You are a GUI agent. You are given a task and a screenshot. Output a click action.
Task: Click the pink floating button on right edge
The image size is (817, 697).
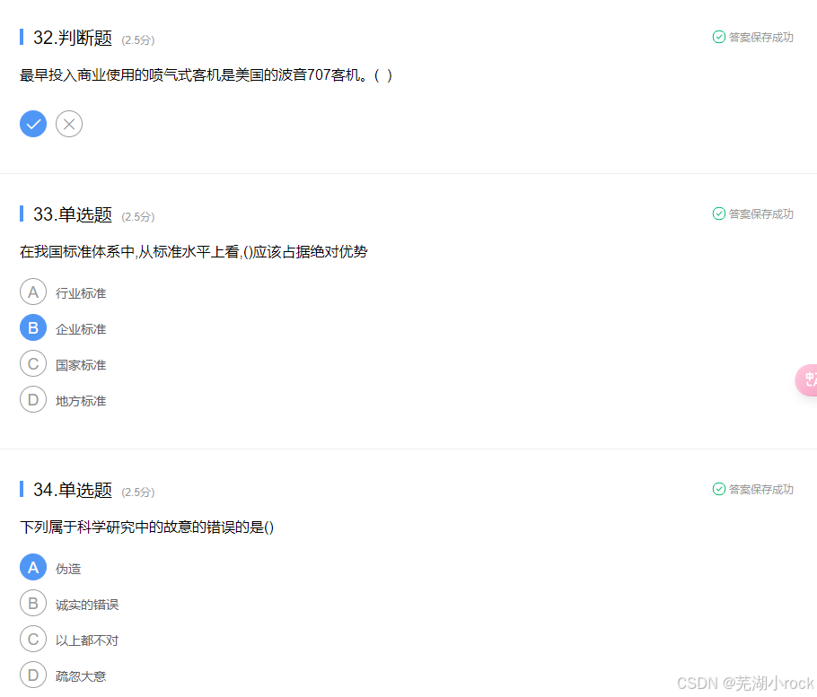coord(806,380)
